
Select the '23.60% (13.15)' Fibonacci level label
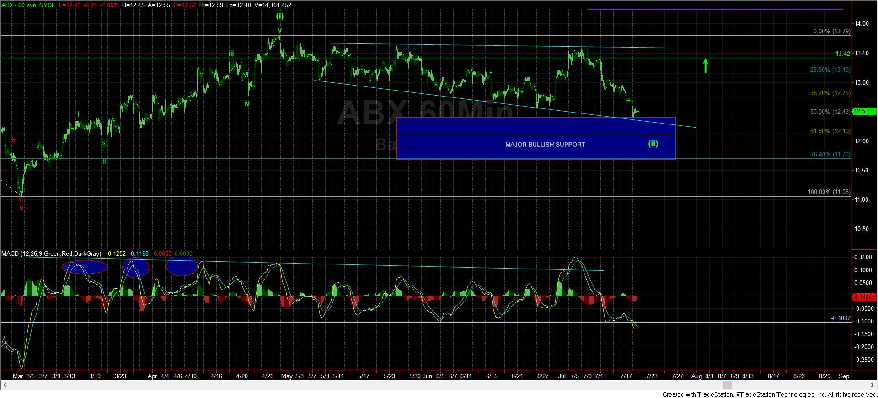(830, 70)
